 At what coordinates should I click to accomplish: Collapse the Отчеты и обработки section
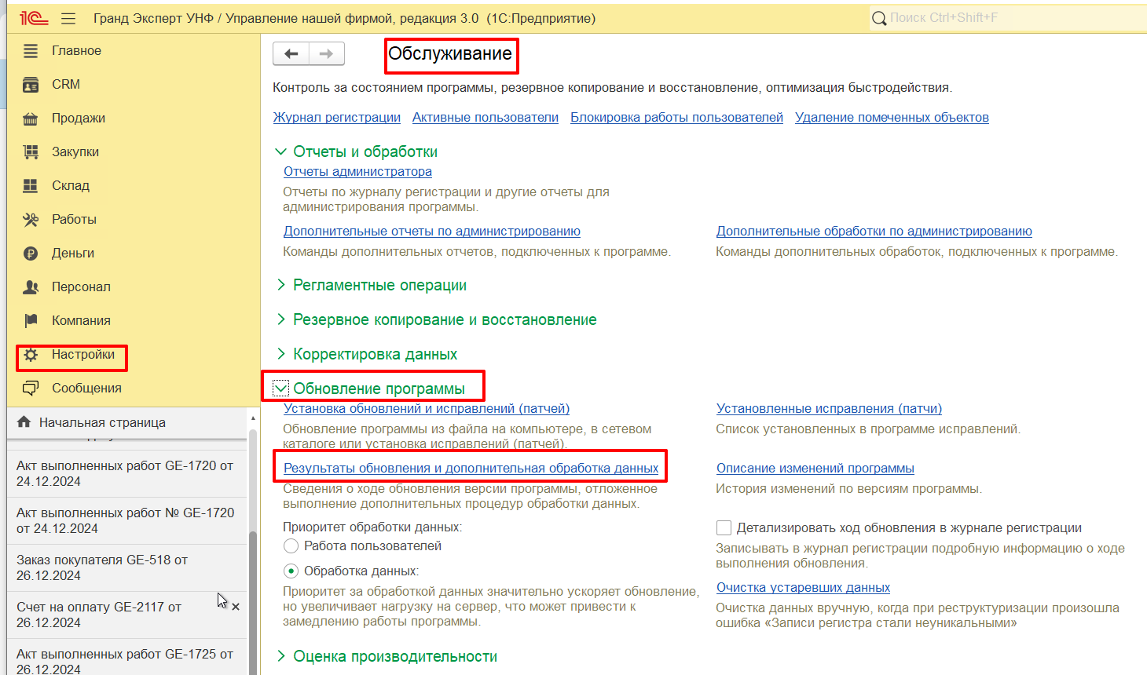[280, 151]
